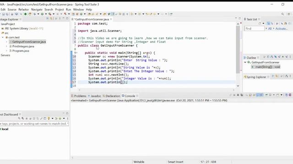Toggle Show Console on standard output change
Viewport: 293px width, 164px height.
tap(258, 95)
